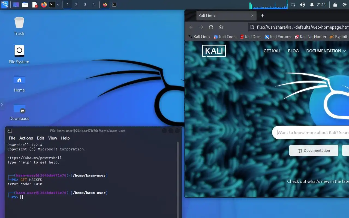Click the browser Forward arrow
Viewport: 349px width, 218px height.
click(201, 27)
